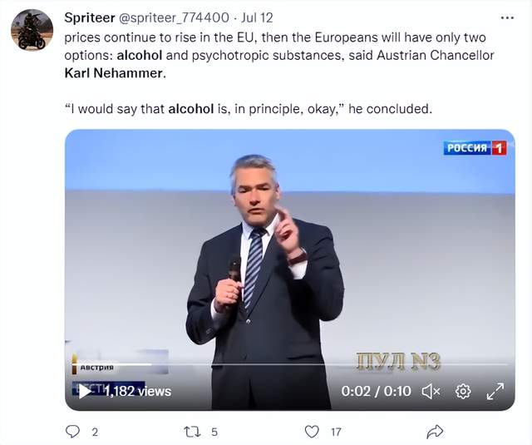Seek along the video progress bar
Image resolution: width=532 pixels, height=445 pixels.
click(289, 364)
